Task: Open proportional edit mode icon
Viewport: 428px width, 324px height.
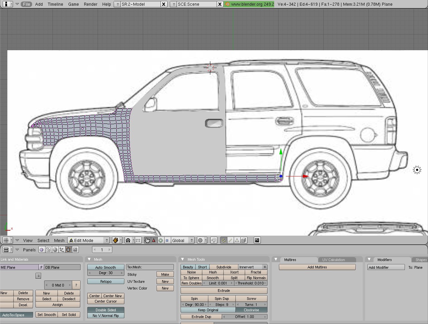Action: tap(202, 240)
